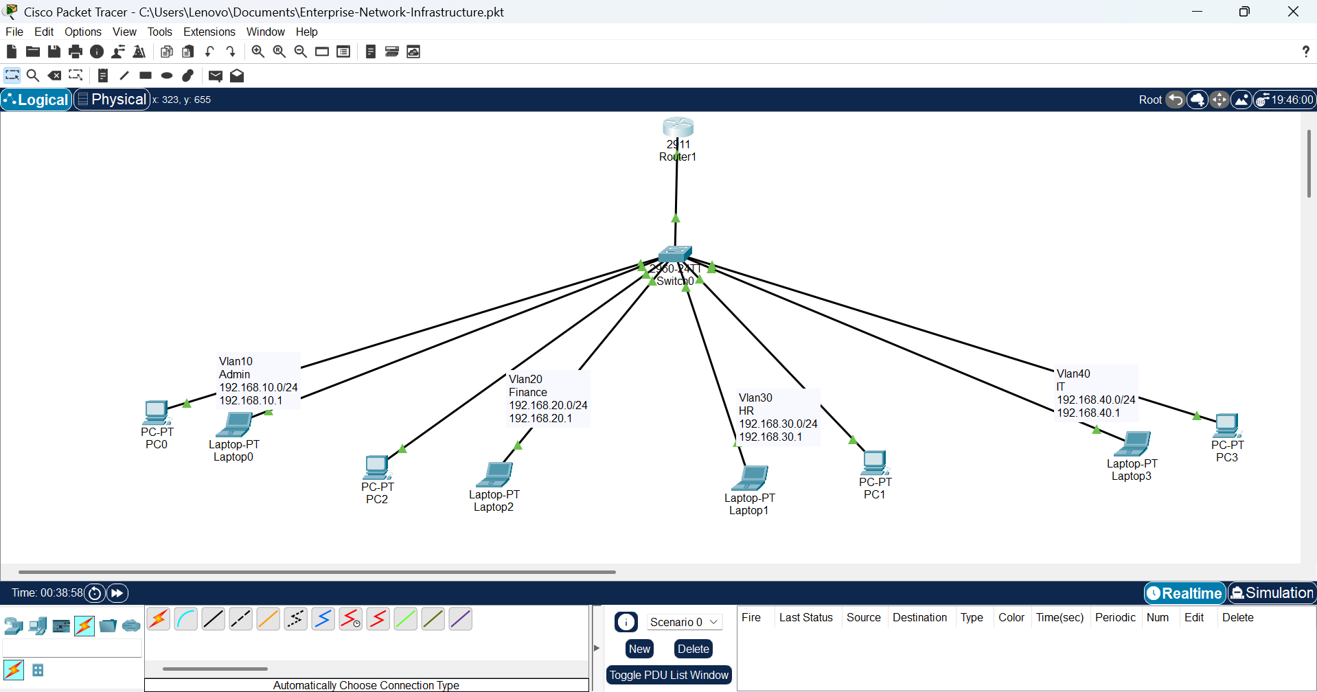This screenshot has width=1317, height=692.
Task: Click the Fast Forward Time button
Action: pyautogui.click(x=117, y=593)
